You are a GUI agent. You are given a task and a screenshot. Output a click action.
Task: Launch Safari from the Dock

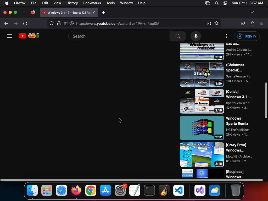[x=61, y=190]
